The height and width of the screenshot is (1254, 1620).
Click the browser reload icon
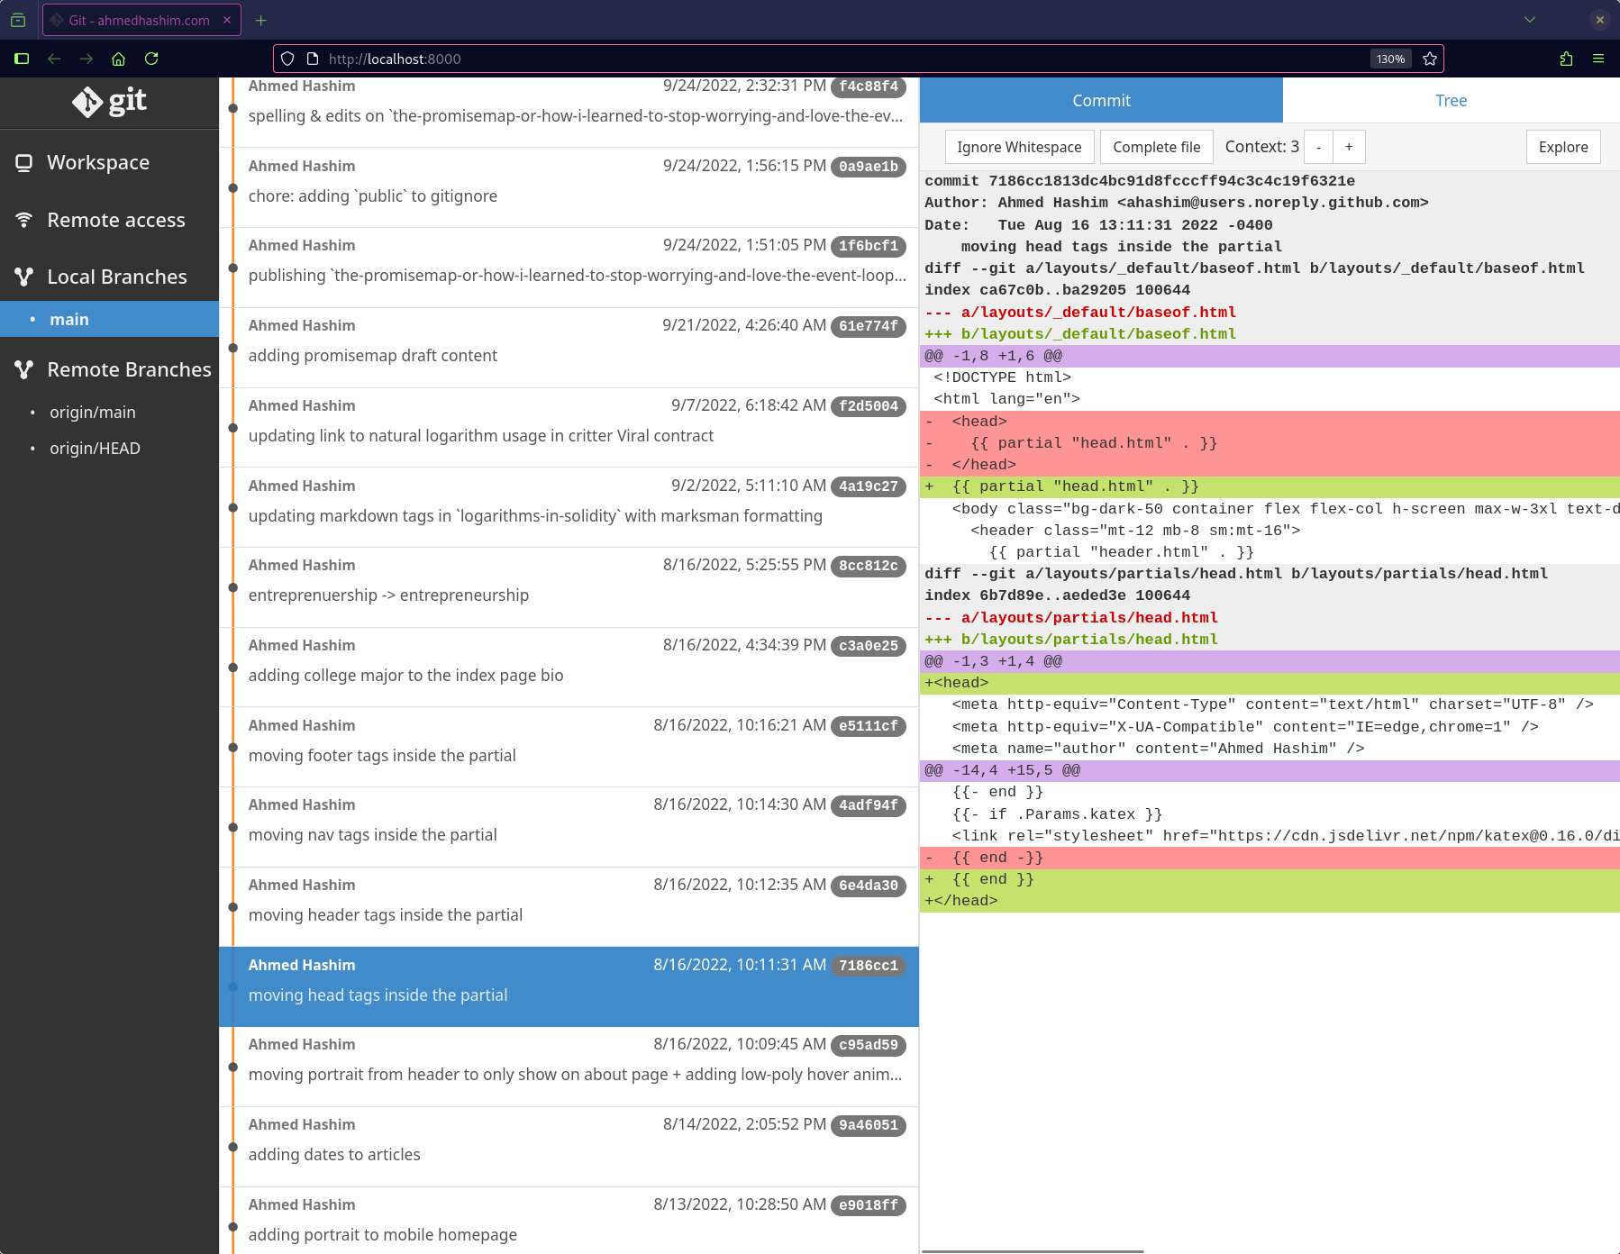(x=151, y=59)
